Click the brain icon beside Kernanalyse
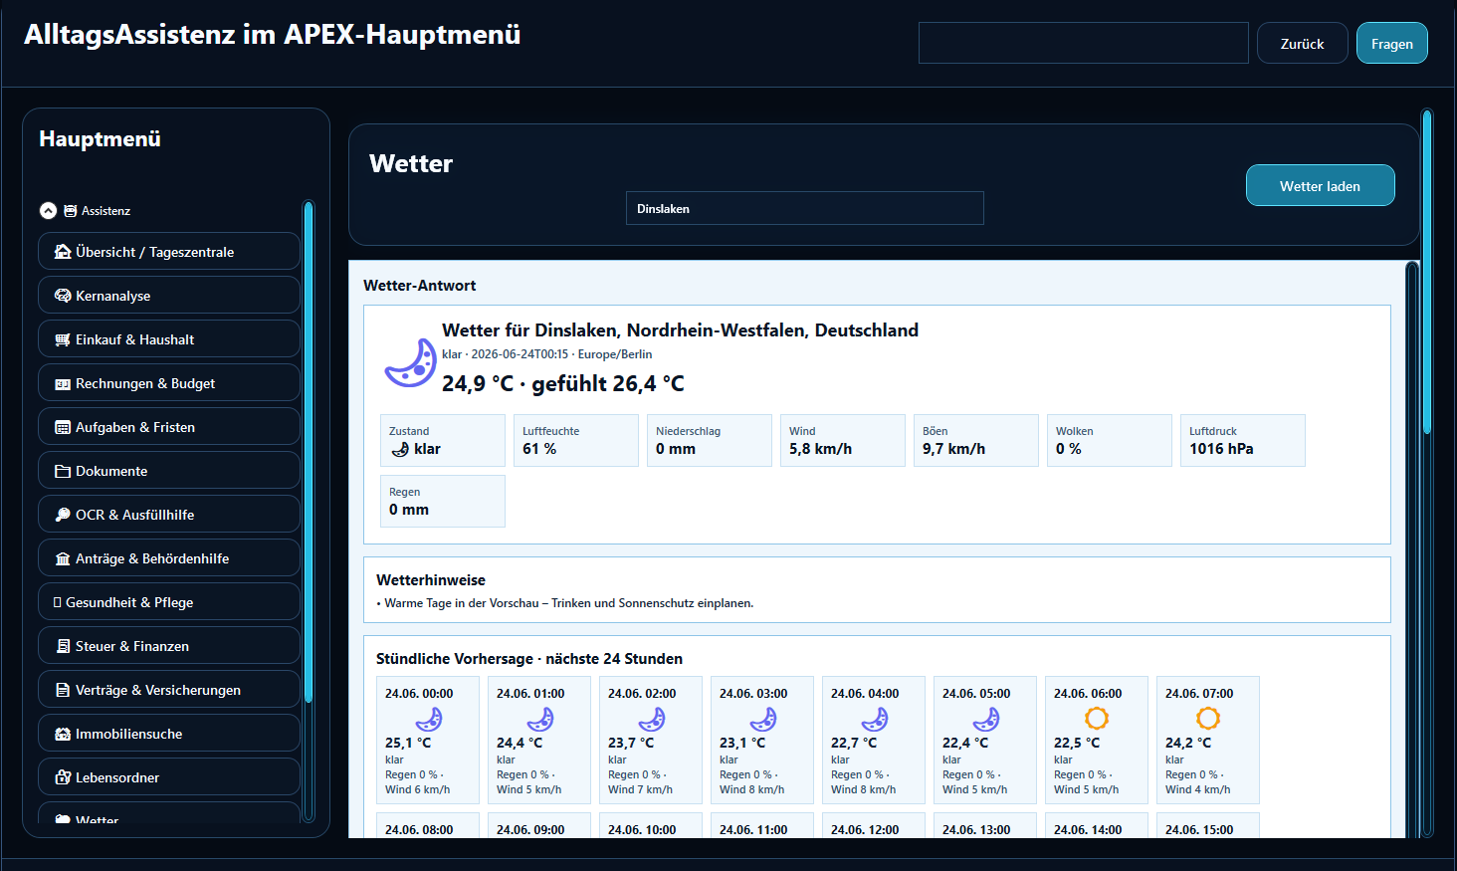Viewport: 1457px width, 871px height. click(x=63, y=296)
